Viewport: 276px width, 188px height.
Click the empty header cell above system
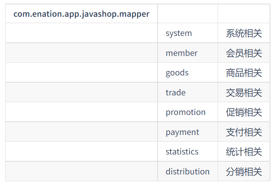(188, 14)
